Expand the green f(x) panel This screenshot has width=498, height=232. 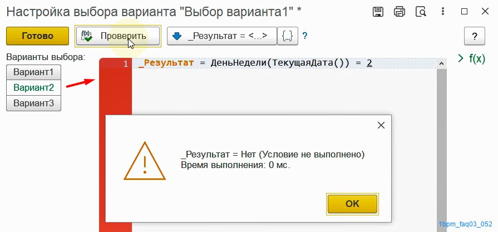[x=471, y=58]
